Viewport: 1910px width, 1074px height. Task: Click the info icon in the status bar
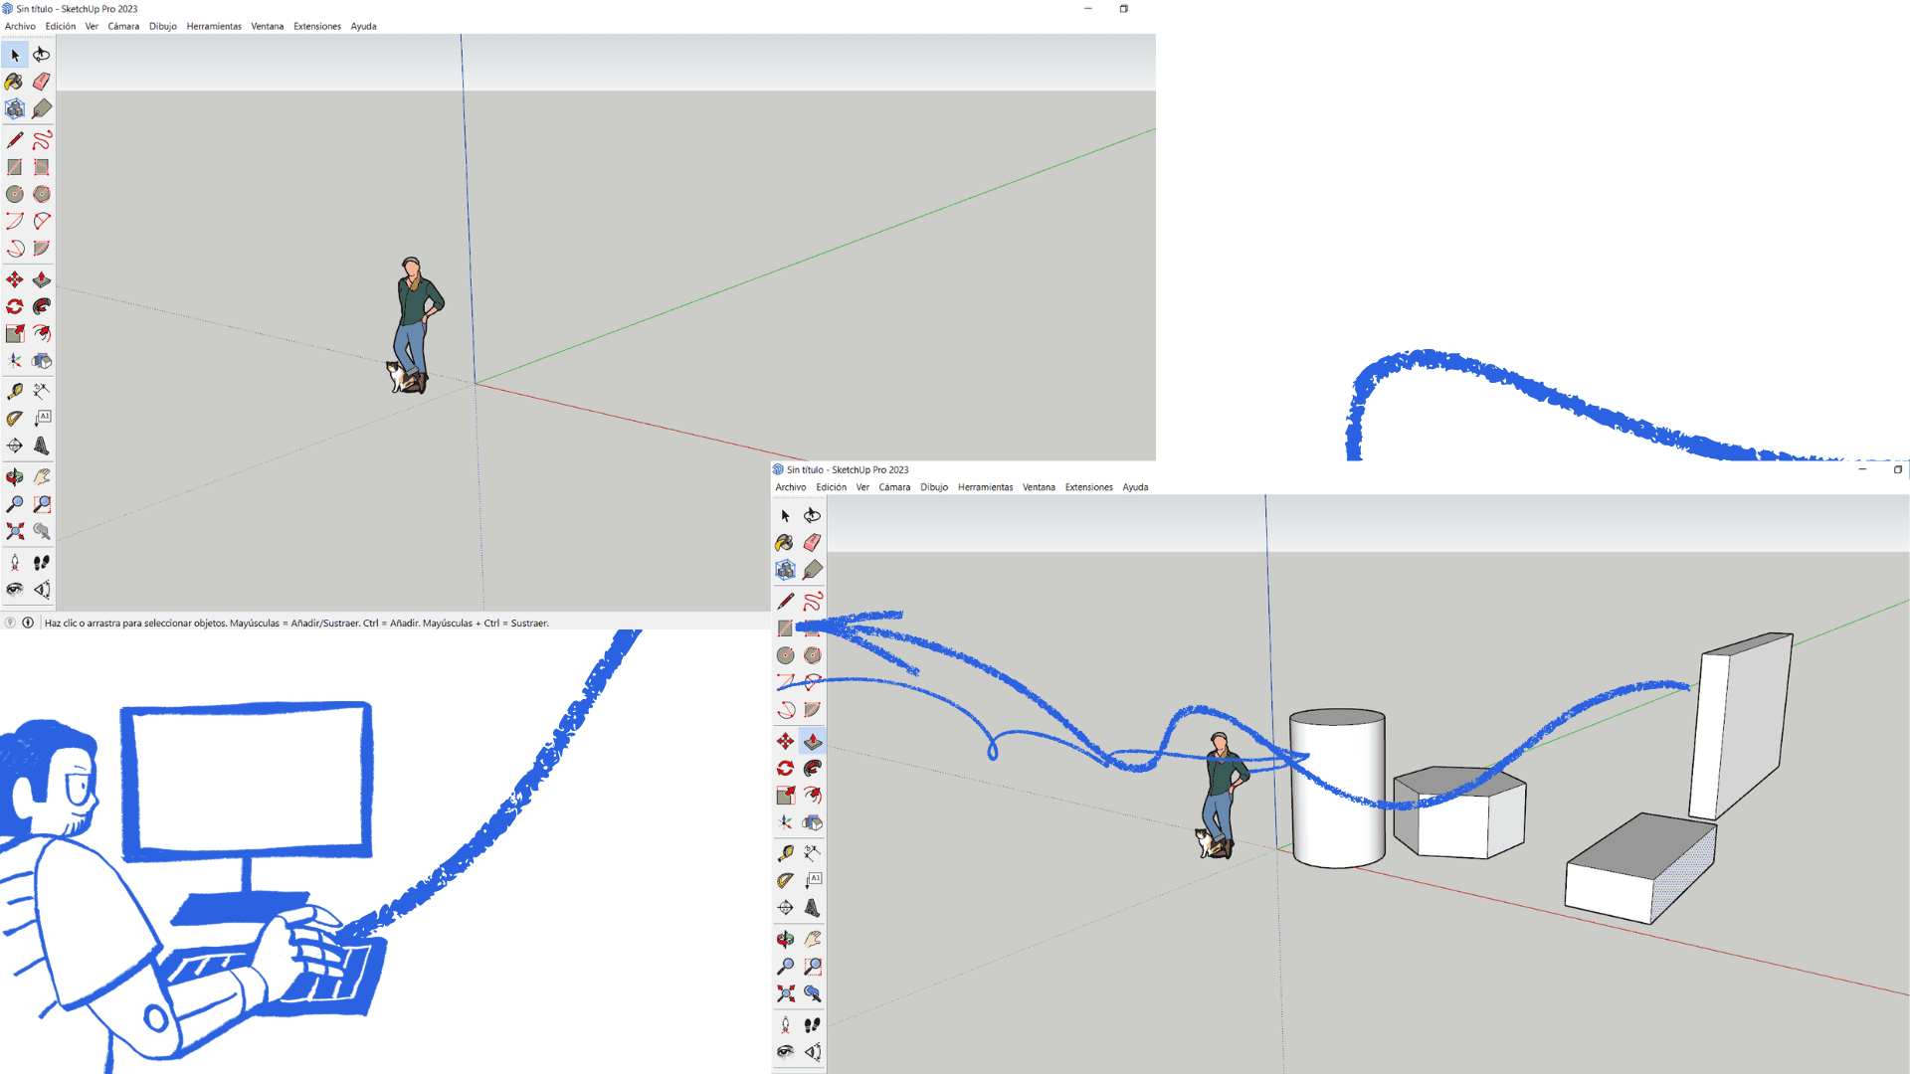(28, 623)
